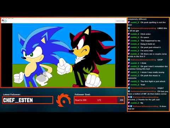Click the orange sawblade logo in the overlay
Image resolution: width=170 pixels, height=128 pixels.
[63, 100]
